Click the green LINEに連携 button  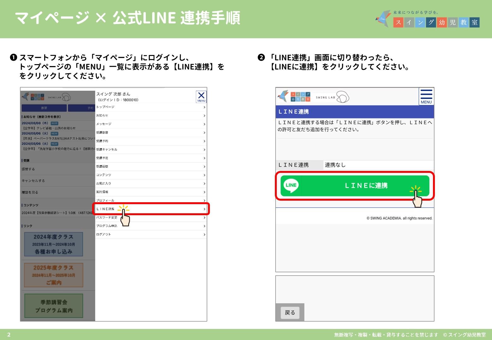355,186
